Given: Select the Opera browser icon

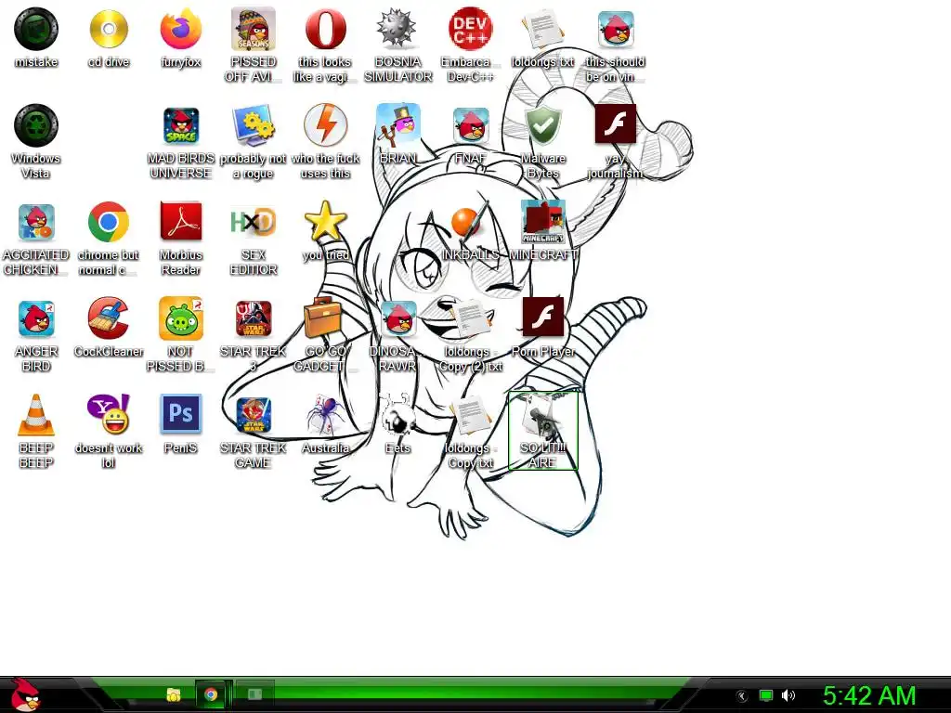Looking at the screenshot, I should pos(326,29).
